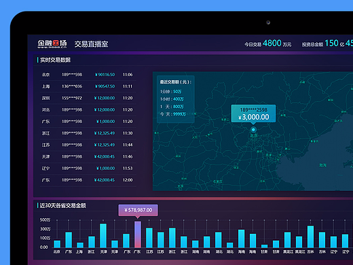Click the ¥578,987.00 tooltip above the bar chart
The image size is (353, 265).
pos(138,210)
